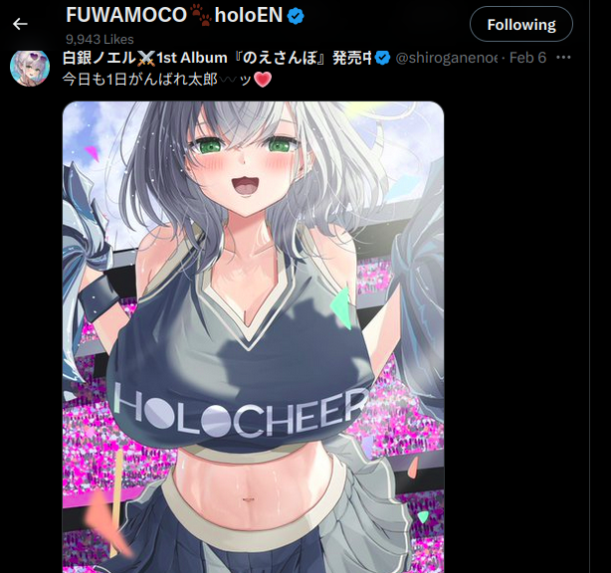Click the verified badge beside FUWAMOCO holoEN

296,16
